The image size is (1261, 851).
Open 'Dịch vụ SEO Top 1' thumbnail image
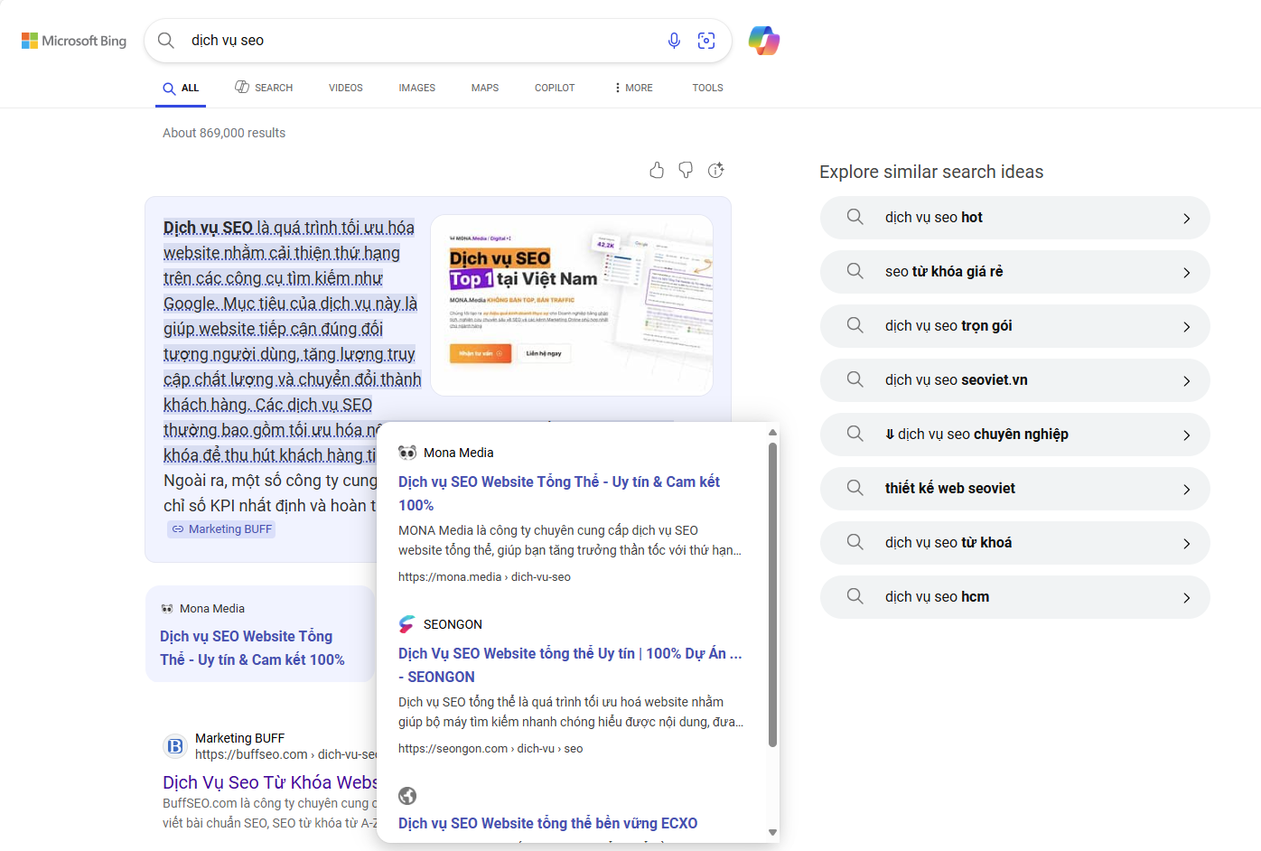[x=572, y=305]
